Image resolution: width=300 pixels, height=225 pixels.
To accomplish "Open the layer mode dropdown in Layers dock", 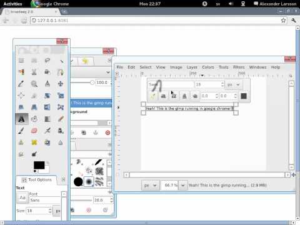I will point(91,72).
